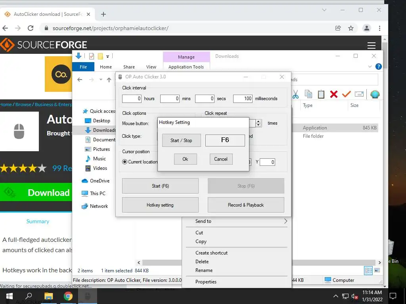Click Start (F6) button in Auto Clicker
Viewport: 406px width, 304px height.
[160, 186]
